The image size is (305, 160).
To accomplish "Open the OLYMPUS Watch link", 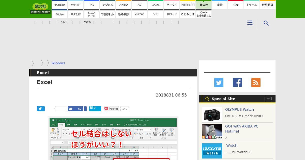I will [x=239, y=109].
